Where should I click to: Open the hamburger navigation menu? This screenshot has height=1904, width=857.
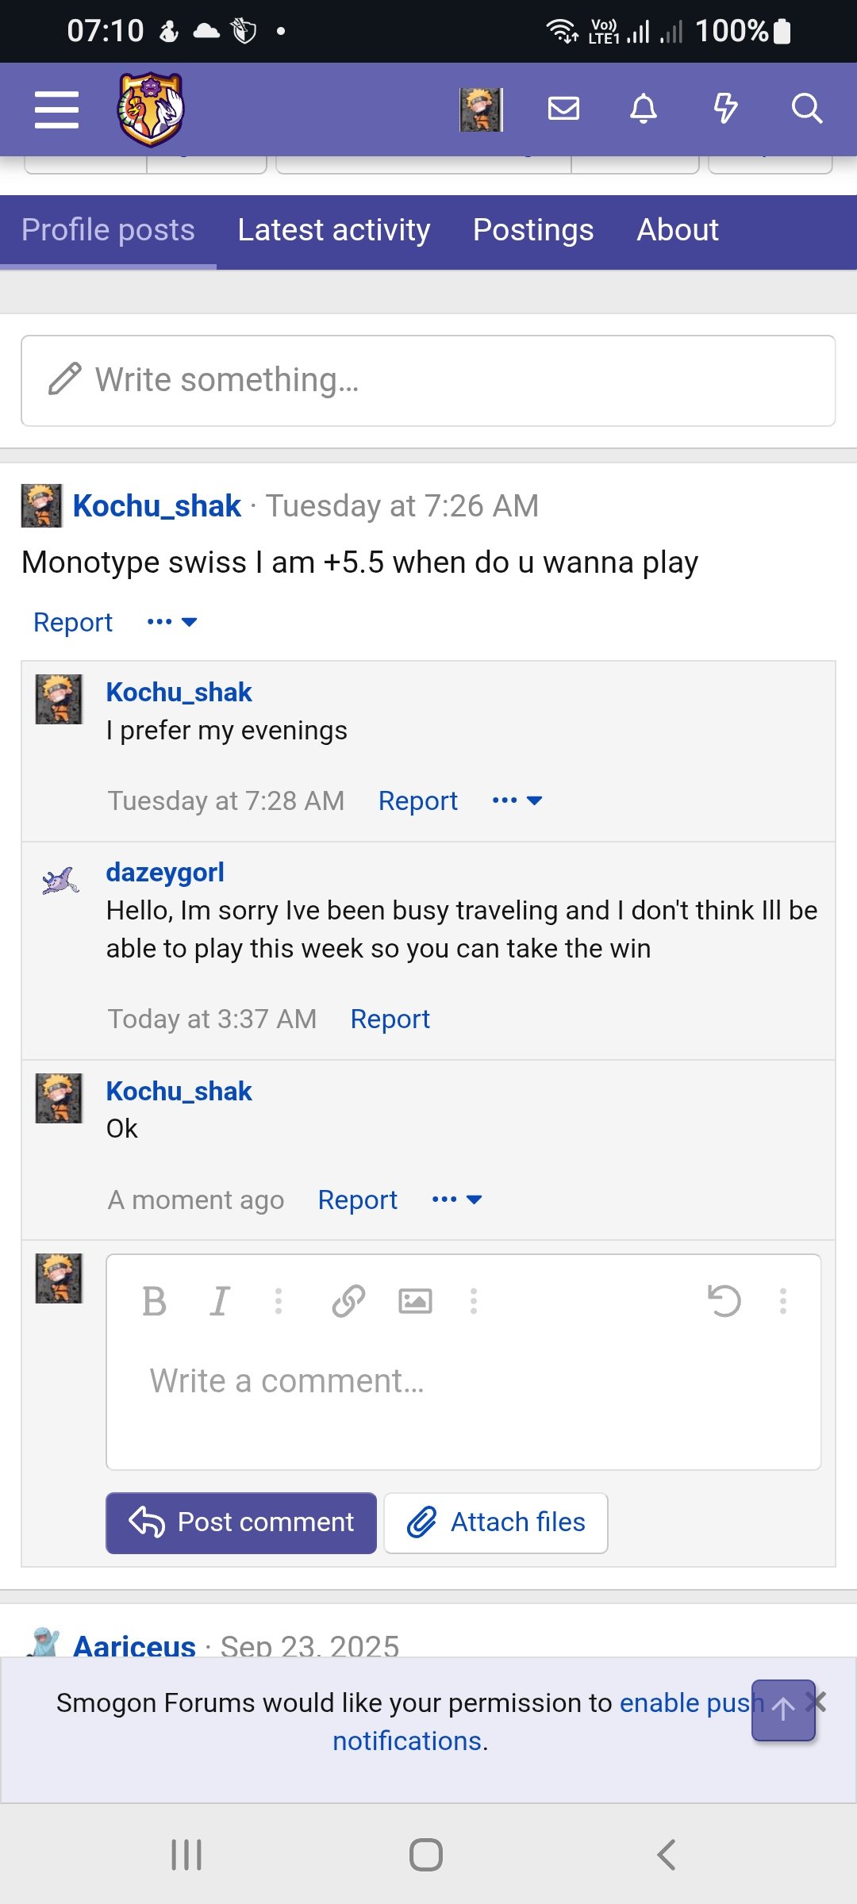pyautogui.click(x=56, y=109)
